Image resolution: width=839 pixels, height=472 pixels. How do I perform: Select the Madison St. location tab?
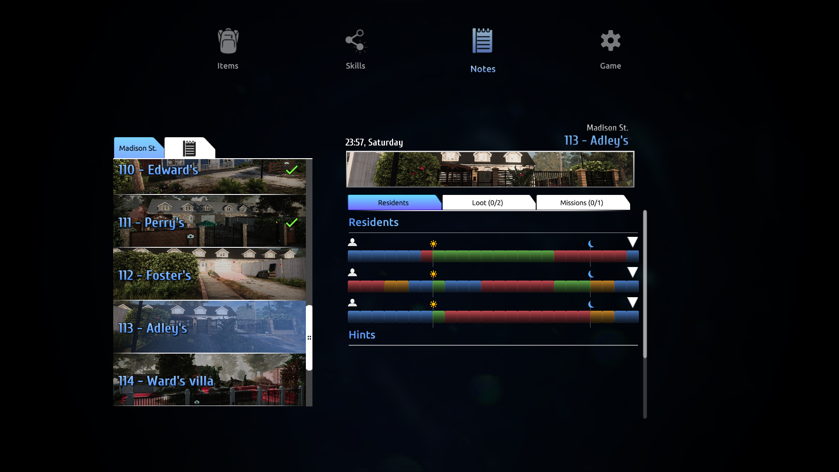137,147
